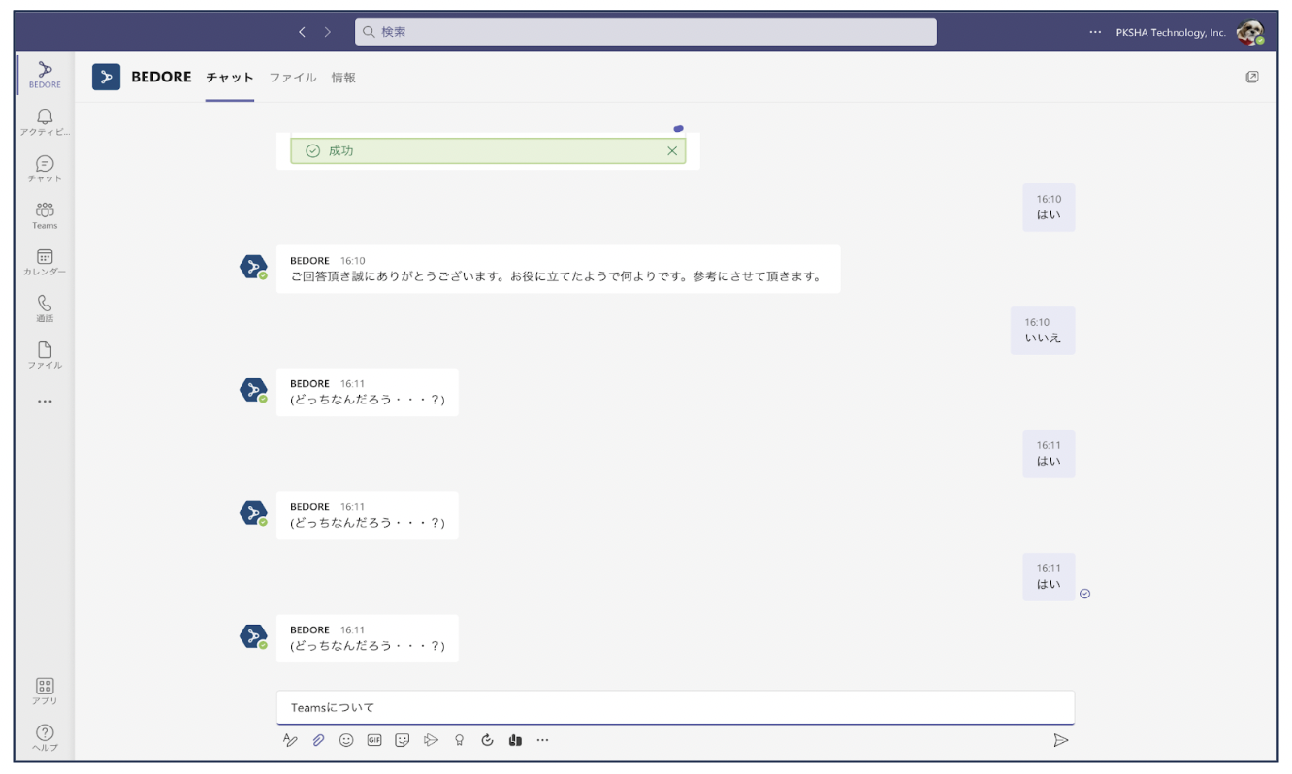Switch to the チャット tab

(x=230, y=78)
